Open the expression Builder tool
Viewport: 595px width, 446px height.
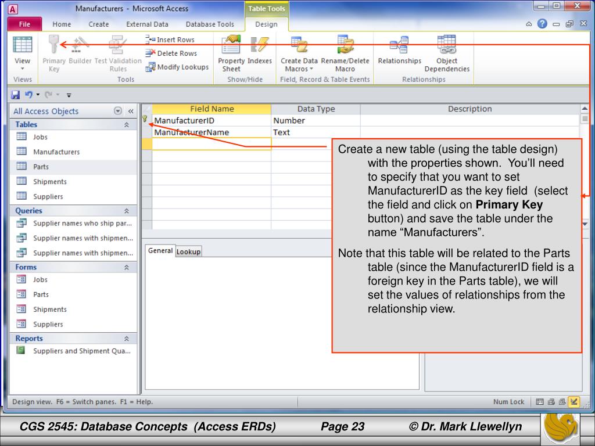pyautogui.click(x=80, y=50)
